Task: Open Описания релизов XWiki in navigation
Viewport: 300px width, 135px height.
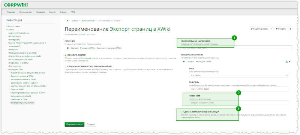Action: pos(21,60)
